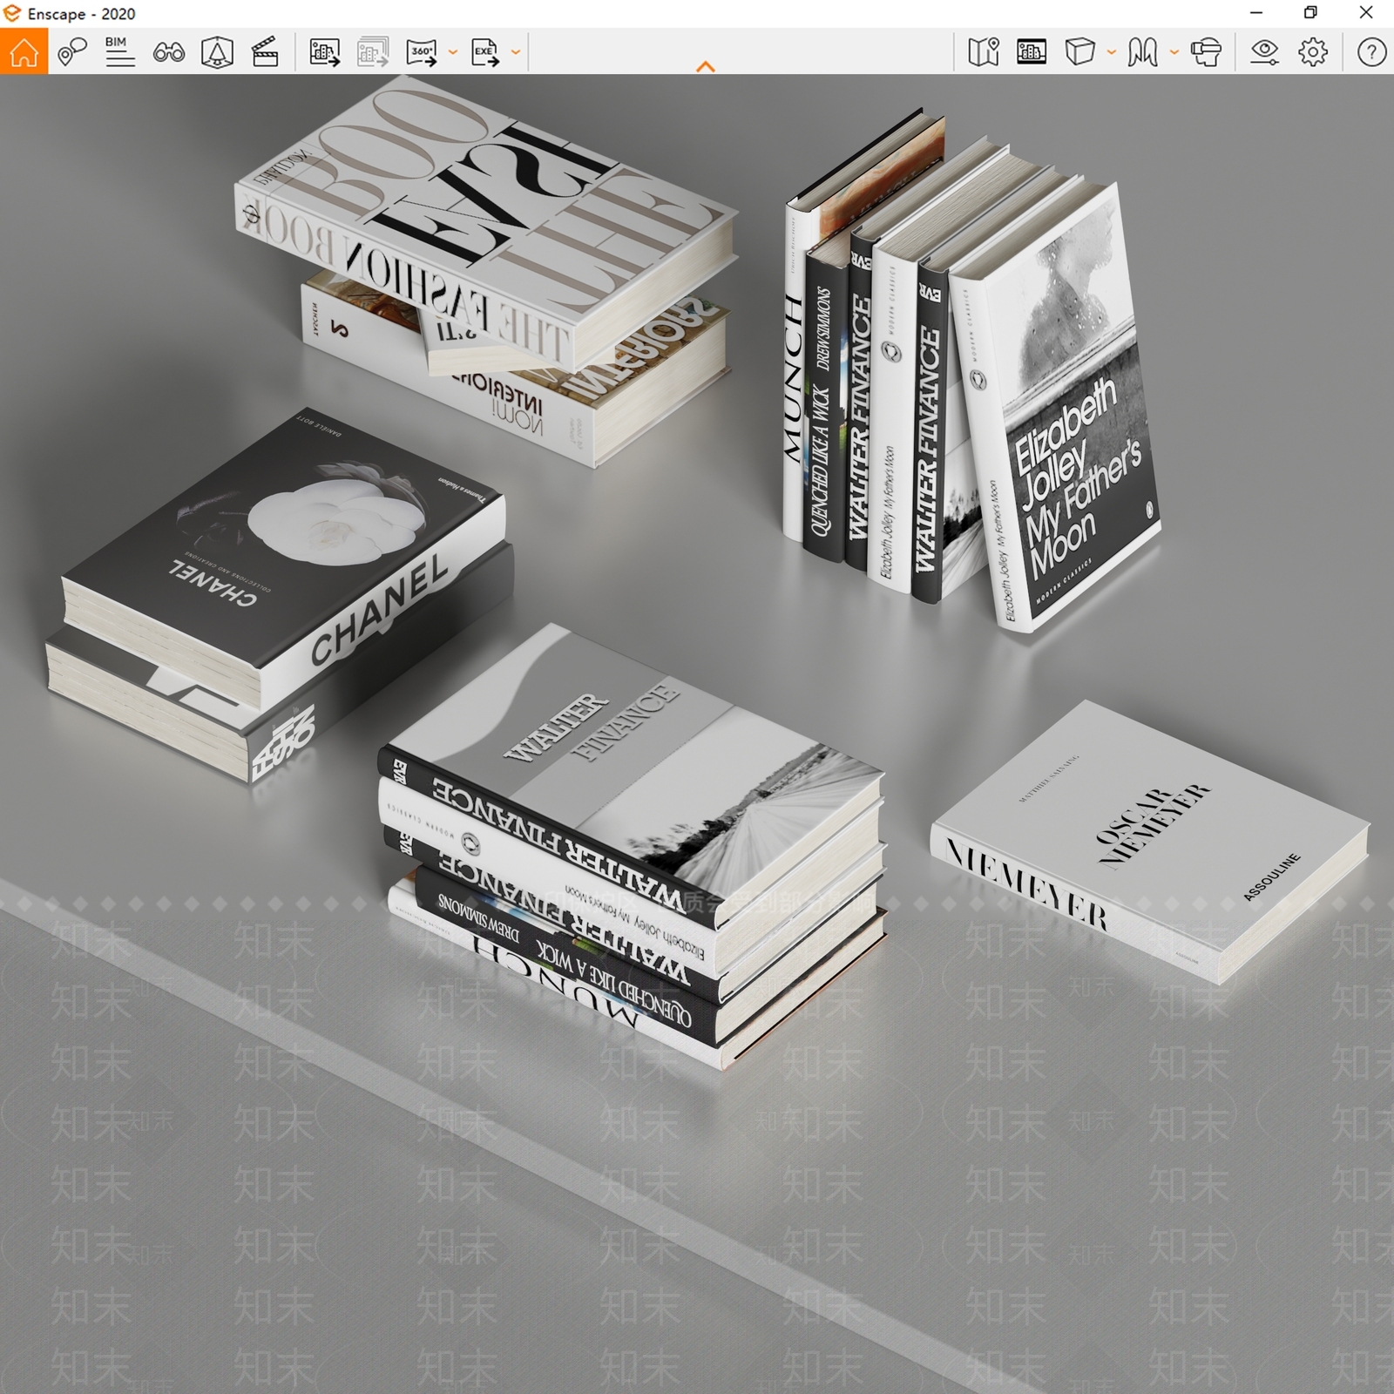This screenshot has width=1394, height=1394.
Task: Click the Batch rendering export icon
Action: pyautogui.click(x=373, y=52)
